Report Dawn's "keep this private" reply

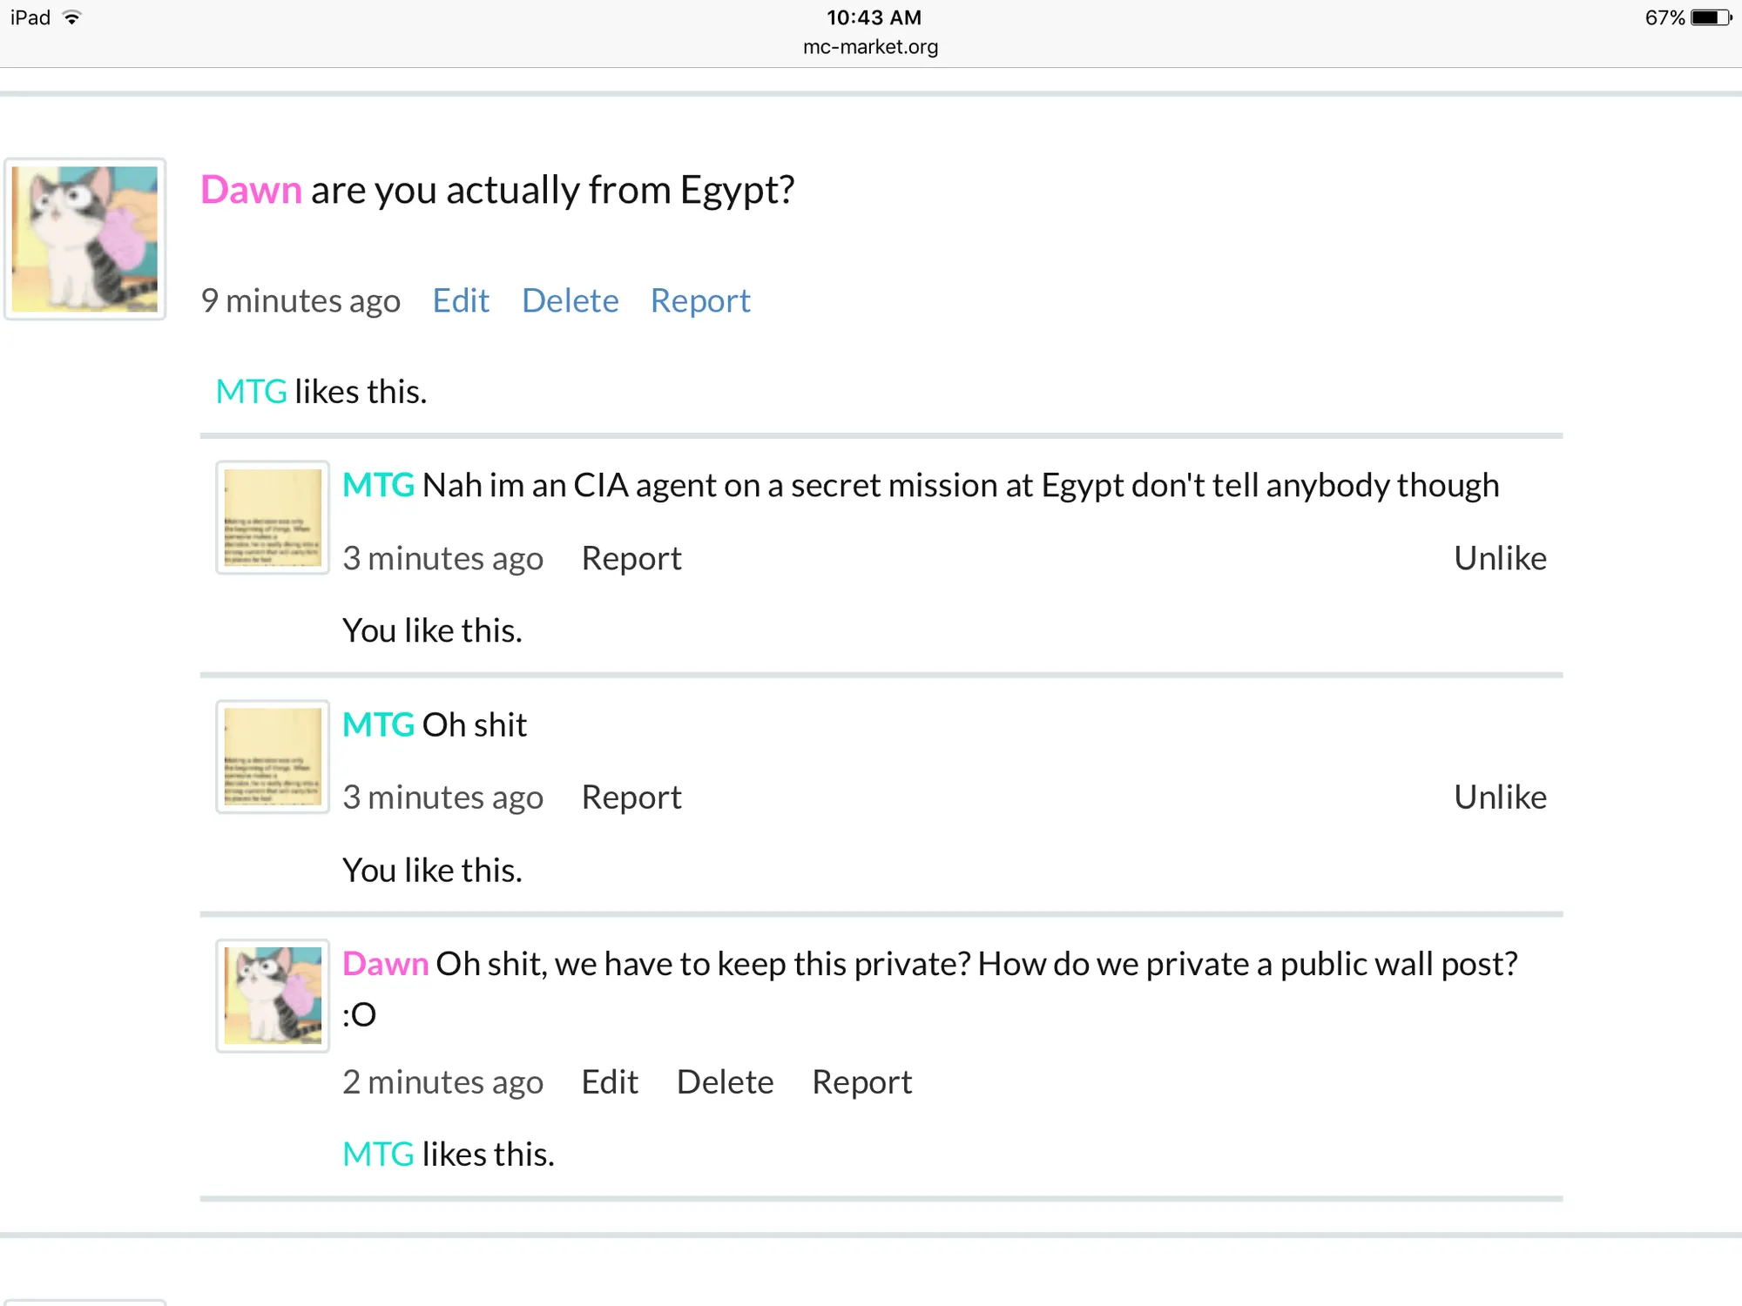click(861, 1082)
